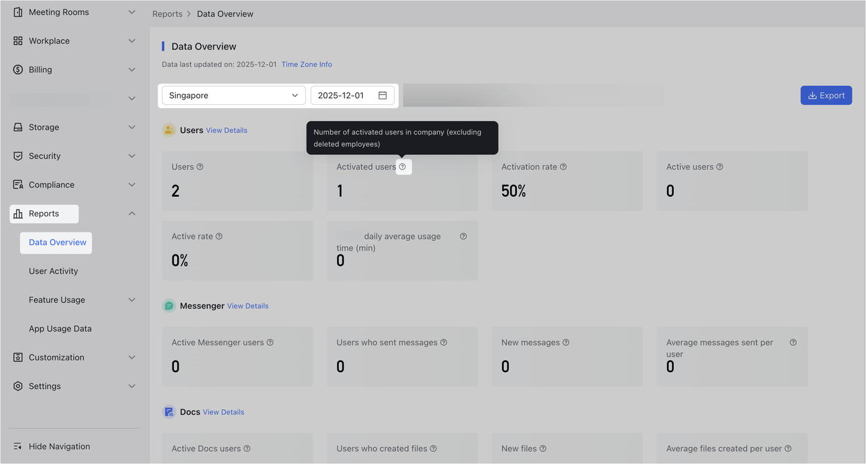Expand the Workplace chevron
The height and width of the screenshot is (464, 866).
point(132,41)
